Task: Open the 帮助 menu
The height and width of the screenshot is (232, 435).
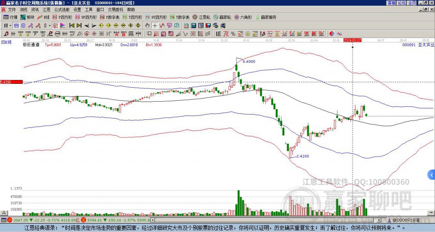Action: (131, 10)
